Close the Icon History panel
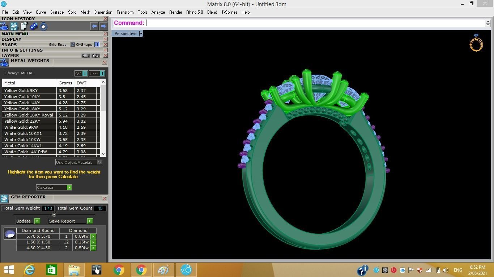 click(x=105, y=19)
